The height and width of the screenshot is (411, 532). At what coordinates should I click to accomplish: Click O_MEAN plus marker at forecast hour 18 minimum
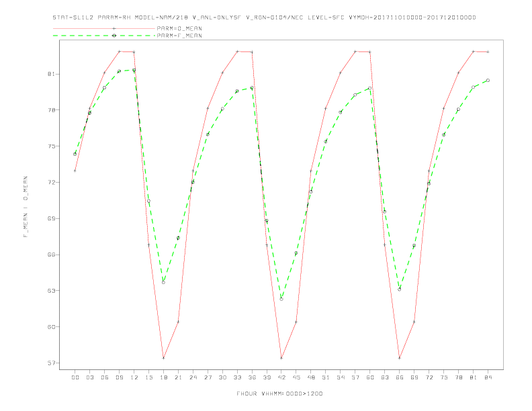[163, 358]
